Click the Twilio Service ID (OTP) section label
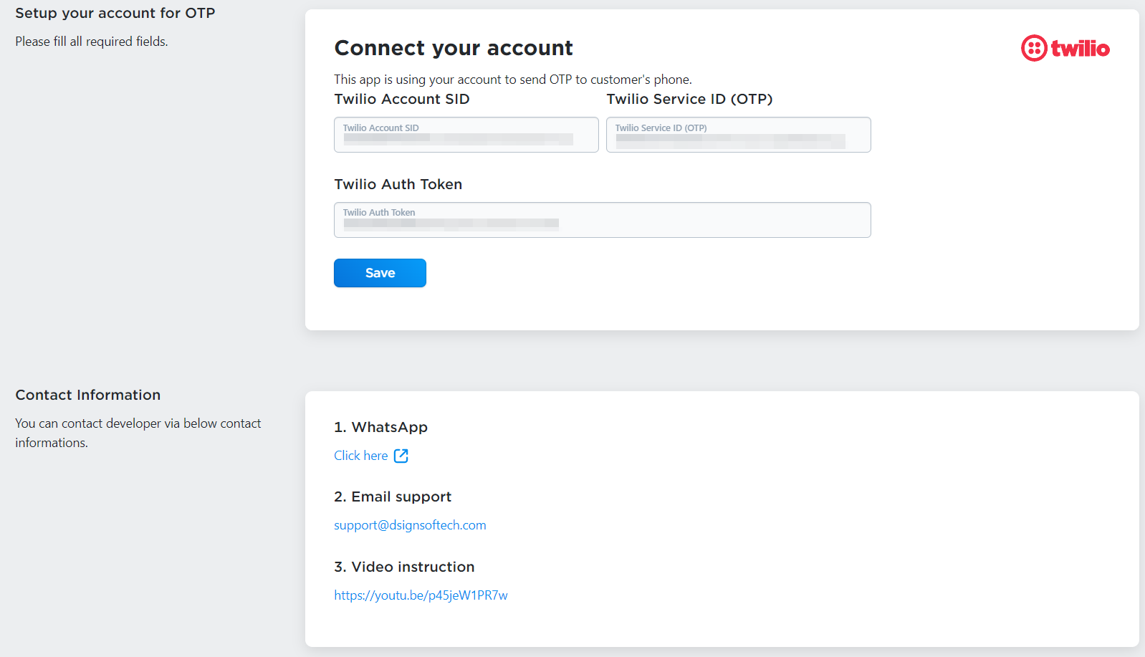Viewport: 1145px width, 657px height. tap(690, 99)
